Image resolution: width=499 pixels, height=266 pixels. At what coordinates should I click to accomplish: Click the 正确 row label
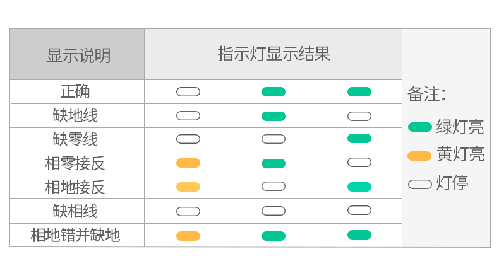pyautogui.click(x=75, y=92)
